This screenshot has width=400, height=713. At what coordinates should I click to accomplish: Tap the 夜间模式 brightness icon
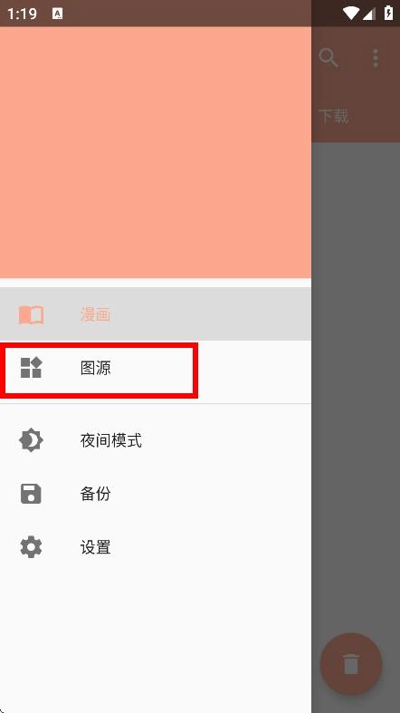pos(31,440)
